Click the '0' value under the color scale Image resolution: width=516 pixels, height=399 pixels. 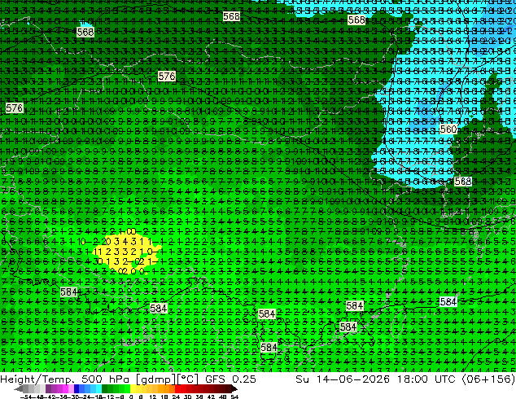click(x=131, y=397)
